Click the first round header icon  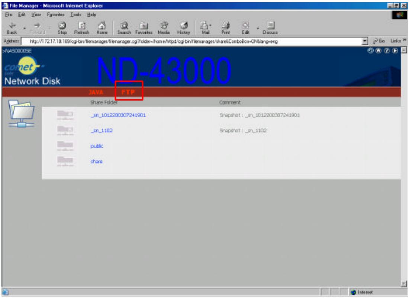[x=370, y=51]
